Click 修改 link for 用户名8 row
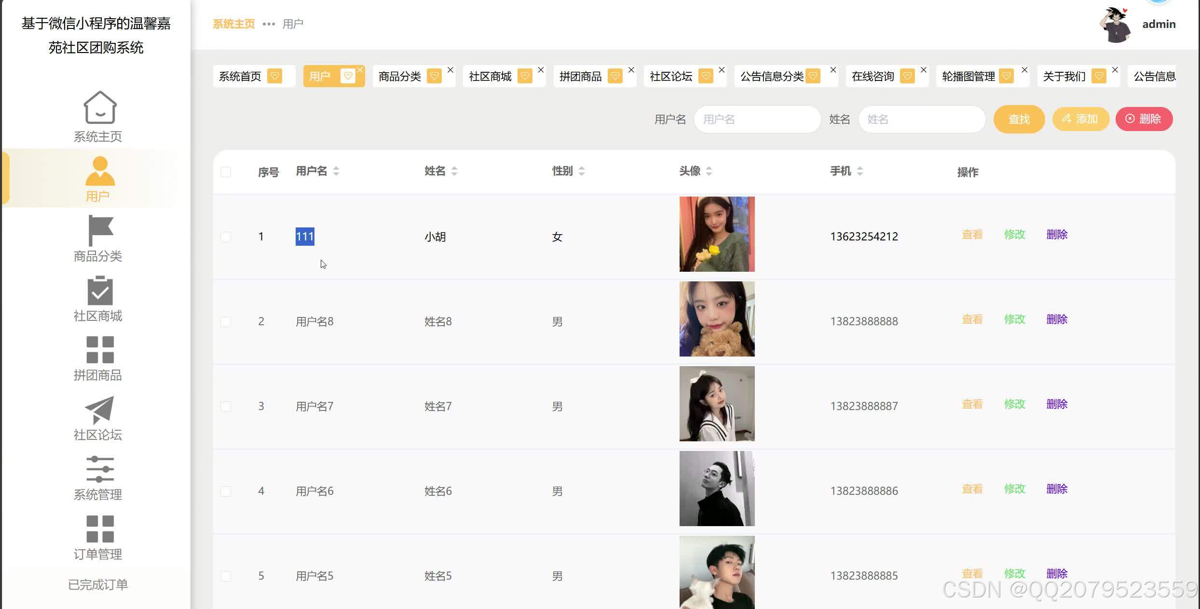 pyautogui.click(x=1014, y=319)
